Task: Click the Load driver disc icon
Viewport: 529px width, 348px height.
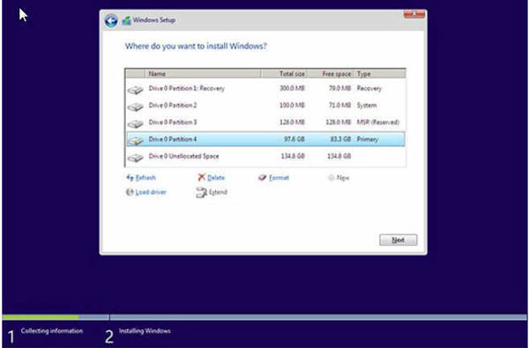Action: 130,192
